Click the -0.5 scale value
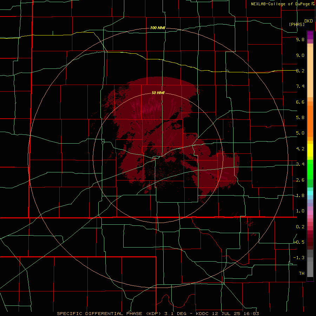Viewport: 316px width, 316px height. (x=299, y=242)
